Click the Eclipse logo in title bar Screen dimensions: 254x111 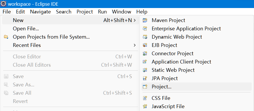point(3,4)
